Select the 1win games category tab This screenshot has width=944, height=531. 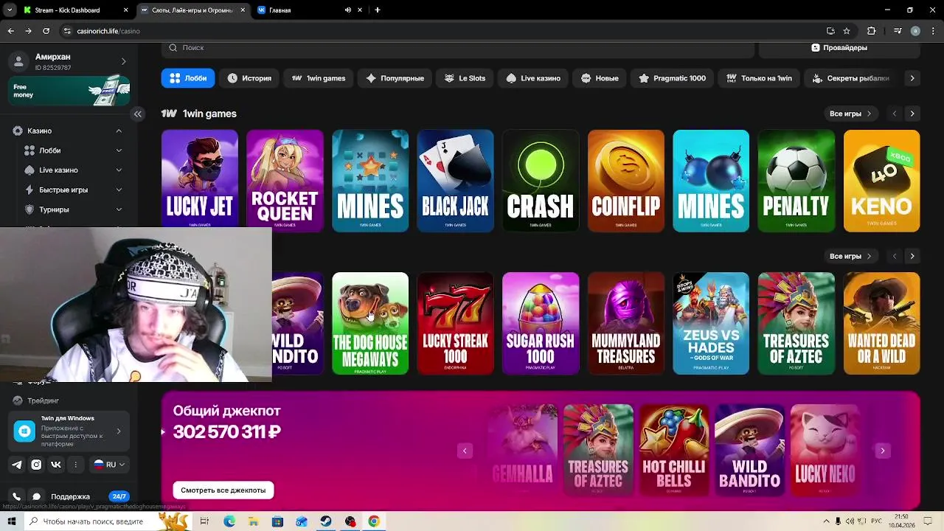[319, 78]
